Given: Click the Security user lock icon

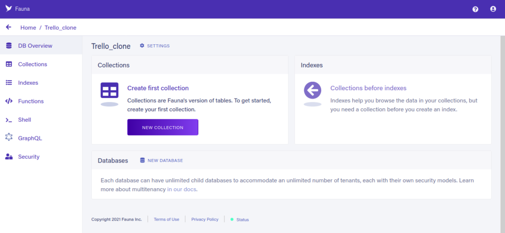Looking at the screenshot, I should point(9,157).
